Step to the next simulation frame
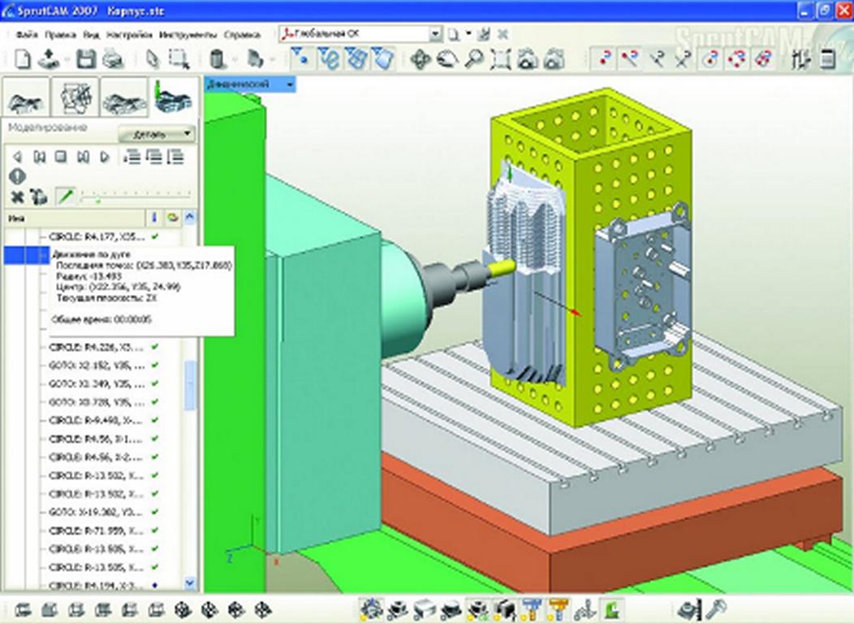This screenshot has height=624, width=854. (x=83, y=157)
